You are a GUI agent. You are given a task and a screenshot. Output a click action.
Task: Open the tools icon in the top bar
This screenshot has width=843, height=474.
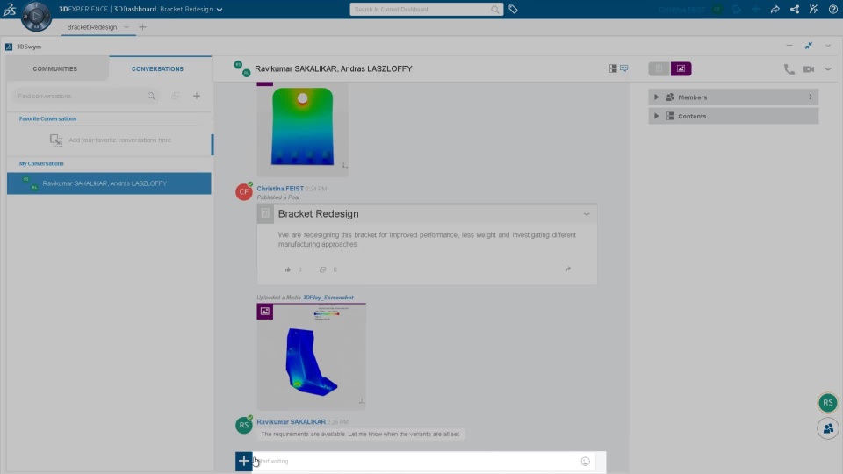tap(813, 9)
